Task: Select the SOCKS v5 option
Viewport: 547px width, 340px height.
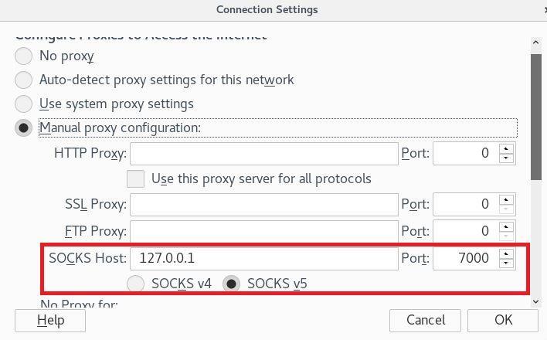Action: pos(231,284)
